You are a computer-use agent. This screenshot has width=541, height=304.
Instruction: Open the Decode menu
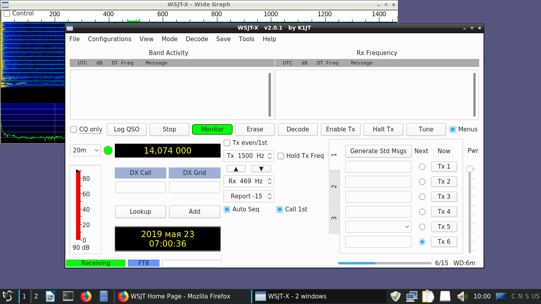[197, 39]
